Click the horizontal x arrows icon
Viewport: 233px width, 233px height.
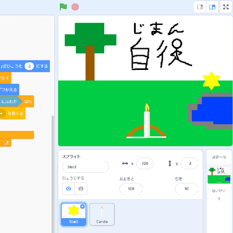(125, 164)
